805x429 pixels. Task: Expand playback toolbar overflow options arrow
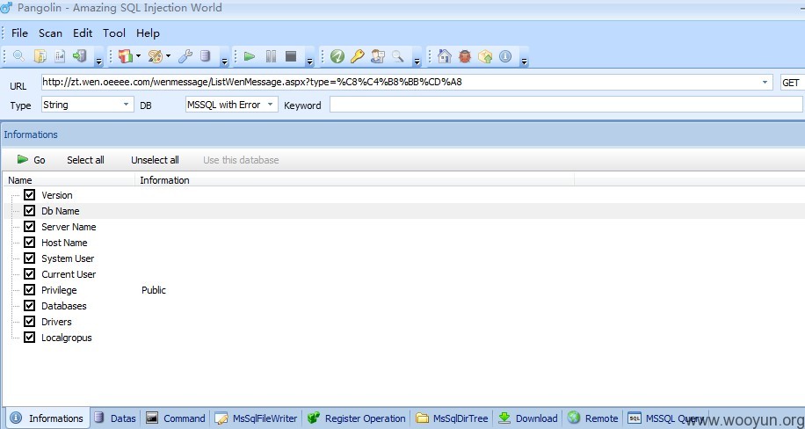[x=309, y=62]
